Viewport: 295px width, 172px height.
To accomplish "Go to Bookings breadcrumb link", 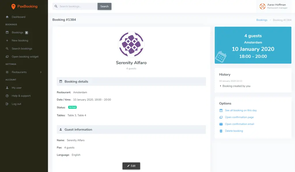I will coord(262,20).
